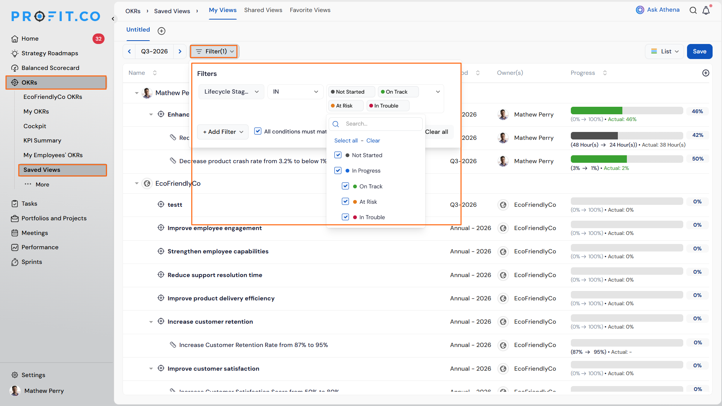Collapse Increase customer retention objective
The width and height of the screenshot is (722, 406).
tap(151, 322)
